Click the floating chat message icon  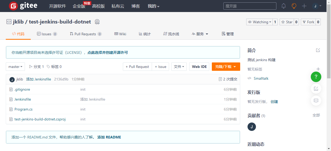click(x=316, y=100)
